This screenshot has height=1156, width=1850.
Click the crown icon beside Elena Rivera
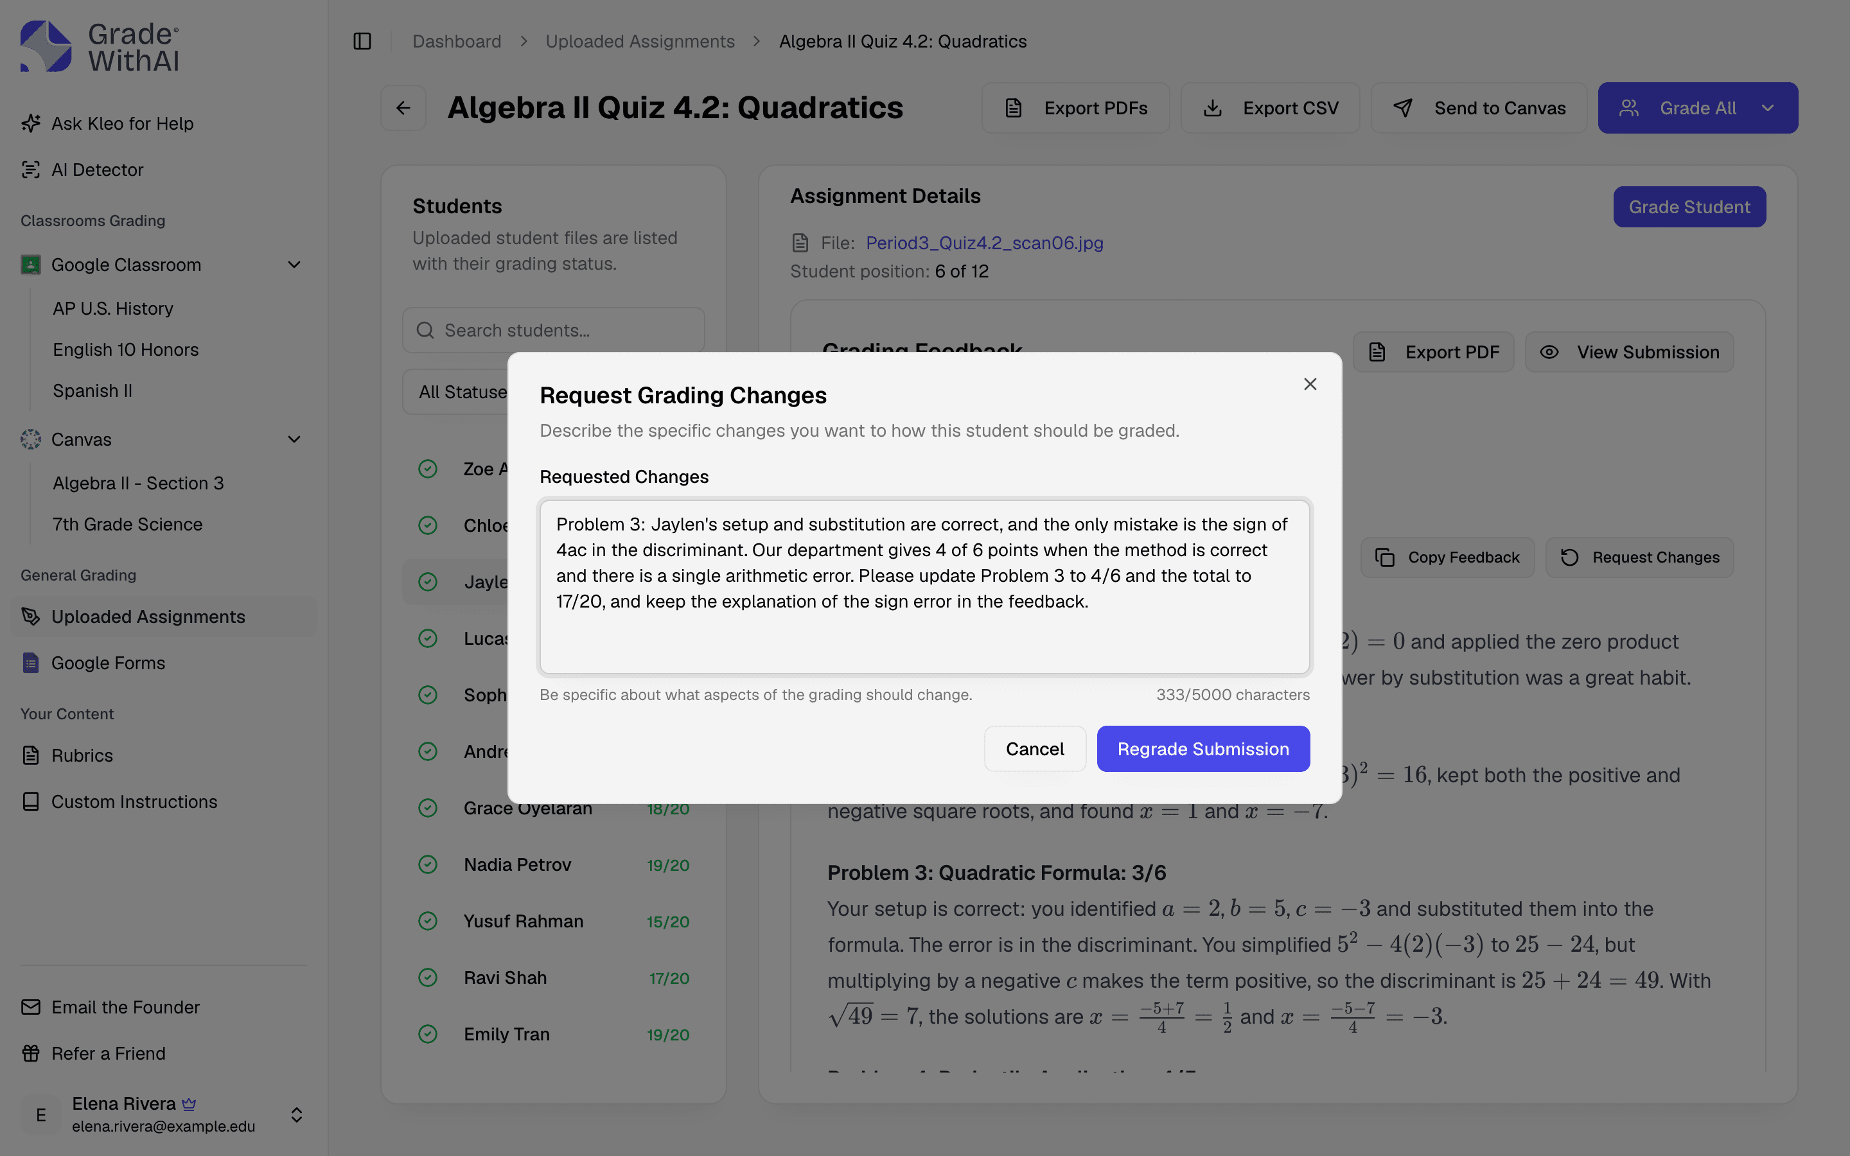pyautogui.click(x=189, y=1104)
